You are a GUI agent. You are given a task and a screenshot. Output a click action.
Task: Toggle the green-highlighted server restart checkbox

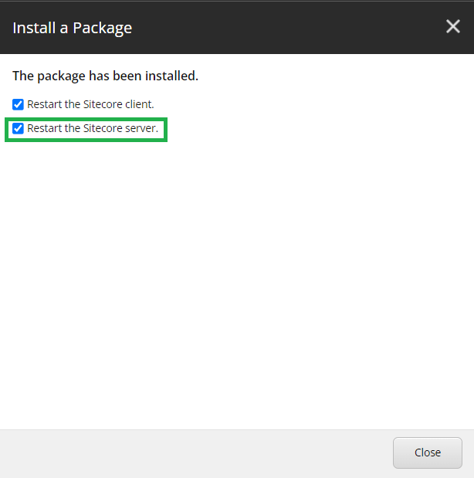18,128
